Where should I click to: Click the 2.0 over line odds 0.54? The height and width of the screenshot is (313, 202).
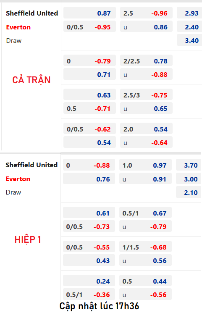[x=146, y=129]
